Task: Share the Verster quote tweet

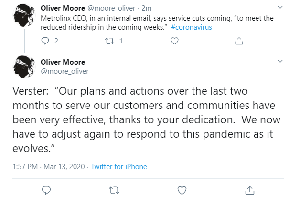Action: [249, 190]
